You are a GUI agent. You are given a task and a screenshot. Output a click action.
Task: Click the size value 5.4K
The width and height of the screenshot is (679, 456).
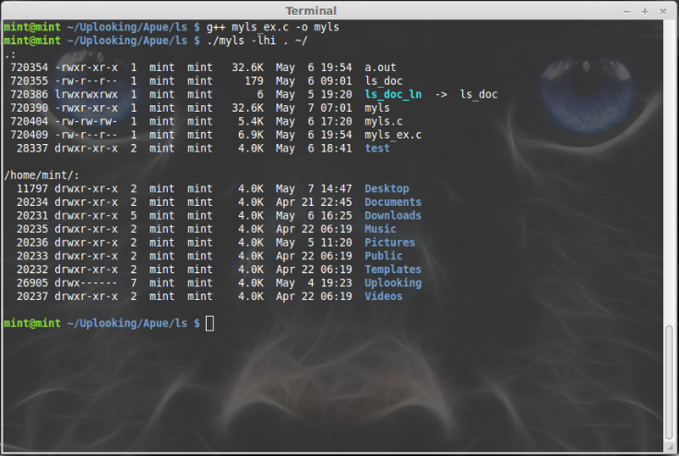[x=251, y=121]
